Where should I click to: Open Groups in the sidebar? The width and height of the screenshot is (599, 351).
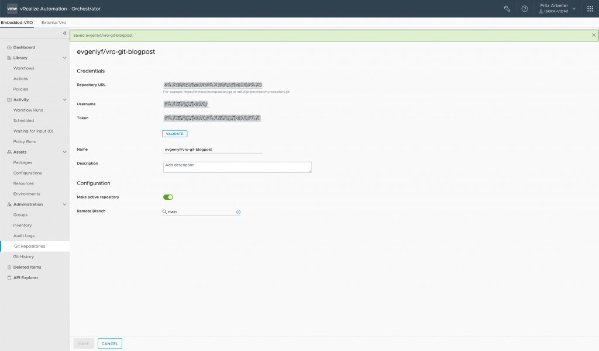(x=20, y=215)
